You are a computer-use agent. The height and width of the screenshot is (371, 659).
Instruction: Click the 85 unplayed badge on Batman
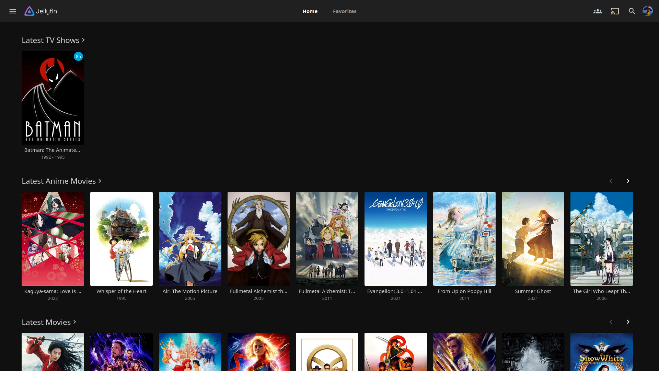(78, 57)
